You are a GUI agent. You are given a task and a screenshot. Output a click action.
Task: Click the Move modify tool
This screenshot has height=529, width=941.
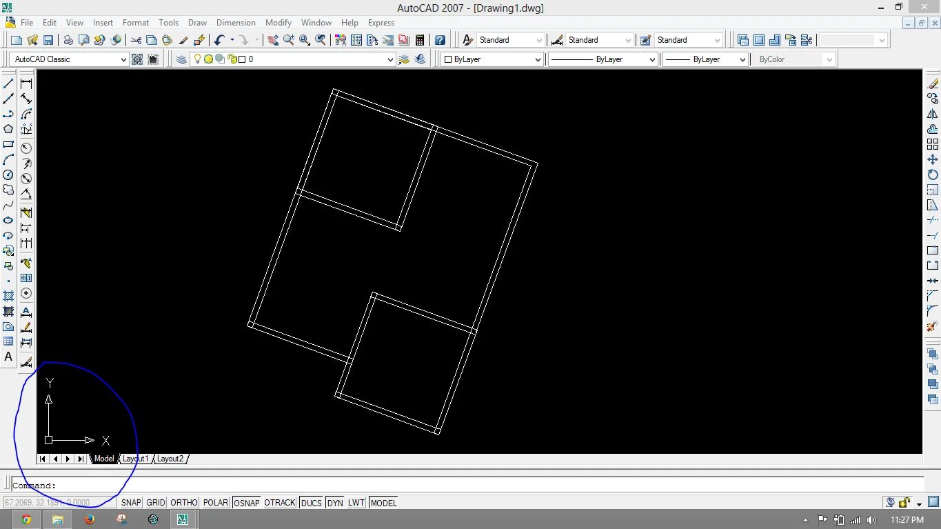933,159
